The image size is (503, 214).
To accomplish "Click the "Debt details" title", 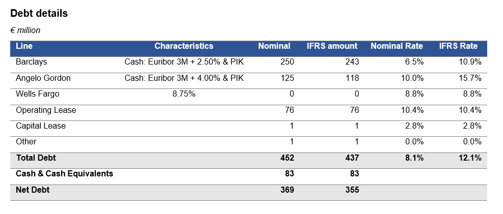I will tap(39, 14).
